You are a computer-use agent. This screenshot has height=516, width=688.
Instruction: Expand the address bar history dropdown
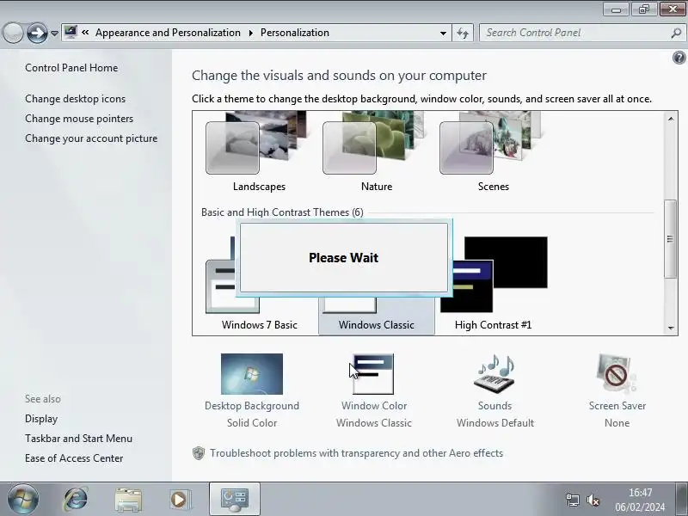[x=443, y=33]
